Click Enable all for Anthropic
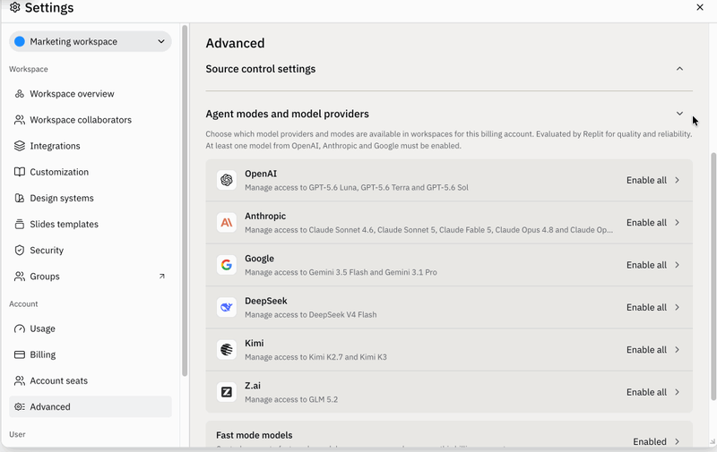 pos(646,222)
